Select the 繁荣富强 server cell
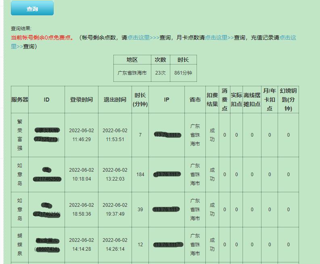 [x=20, y=135]
